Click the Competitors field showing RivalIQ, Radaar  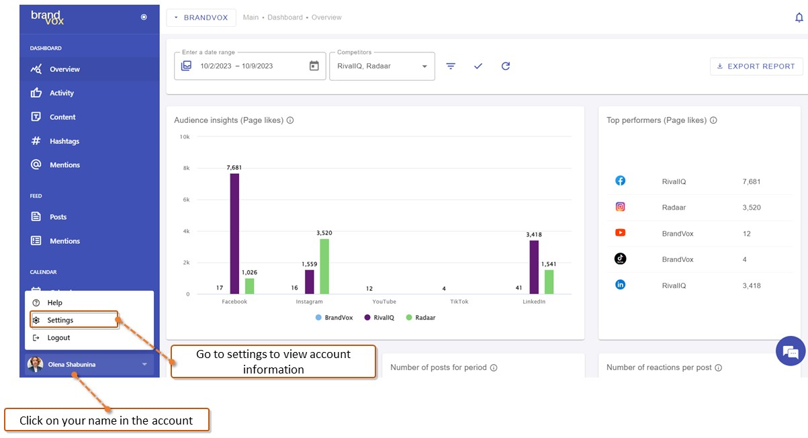382,66
